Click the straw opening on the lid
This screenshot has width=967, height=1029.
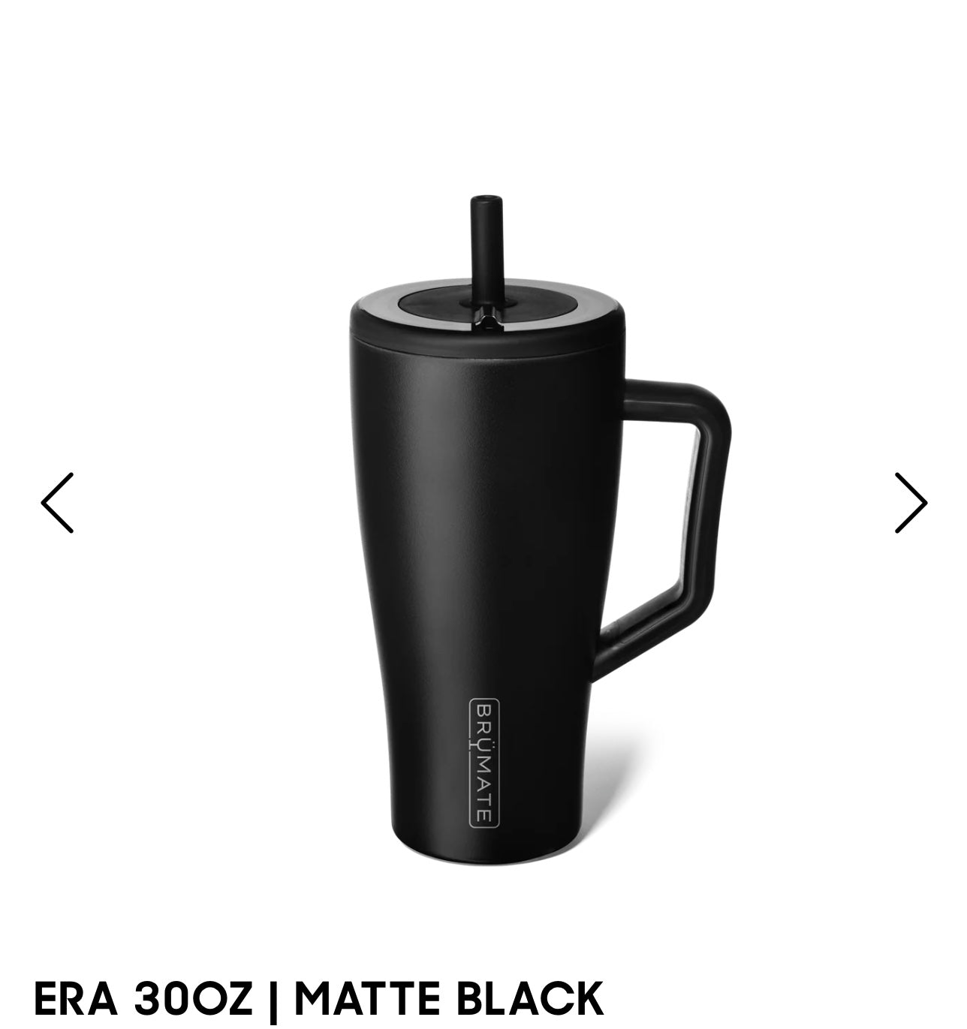pyautogui.click(x=487, y=320)
